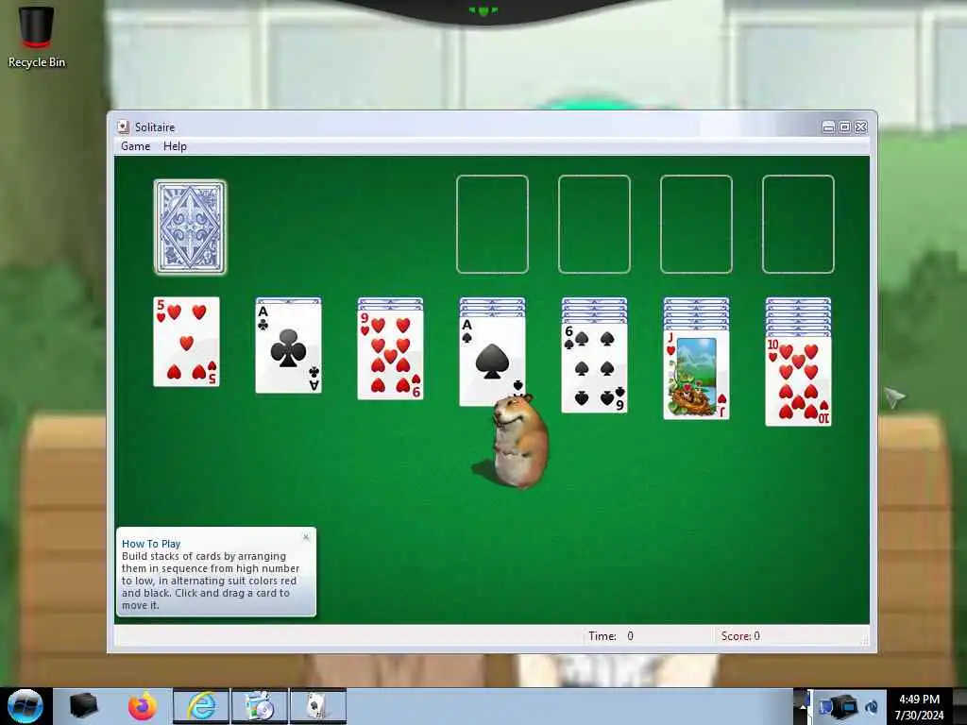Click the How To Play heading

pyautogui.click(x=151, y=544)
